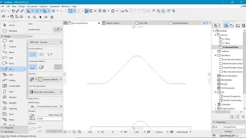Toggle the grid snap toolbar button
This screenshot has width=246, height=138.
(53, 11)
